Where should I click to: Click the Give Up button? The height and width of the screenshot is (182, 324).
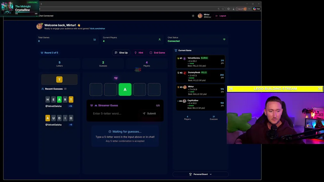[121, 53]
